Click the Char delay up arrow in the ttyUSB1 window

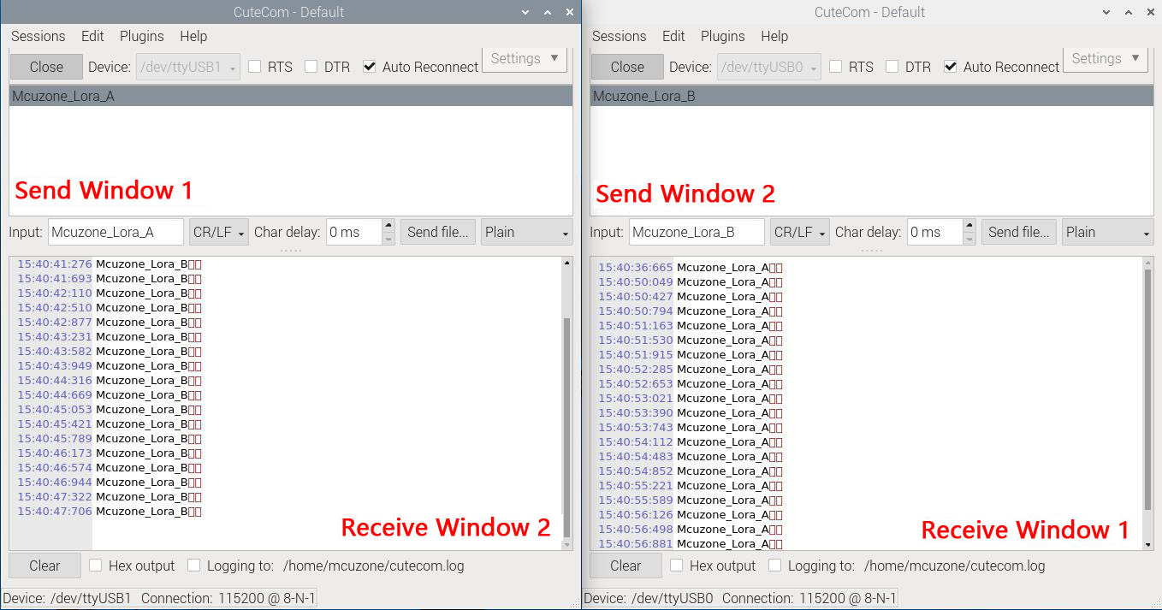coord(388,226)
